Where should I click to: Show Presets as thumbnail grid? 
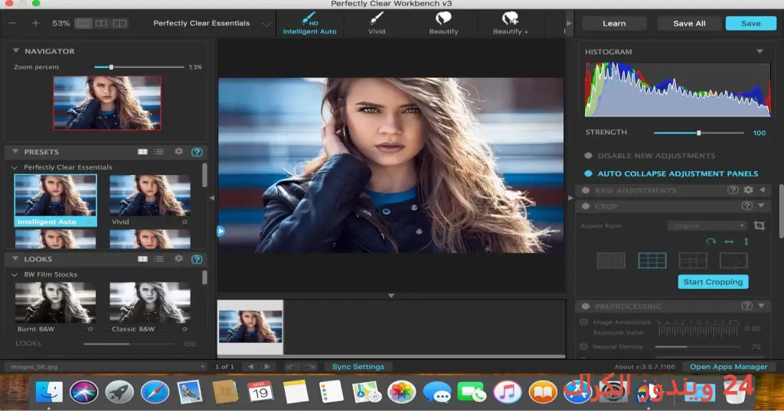(x=142, y=151)
